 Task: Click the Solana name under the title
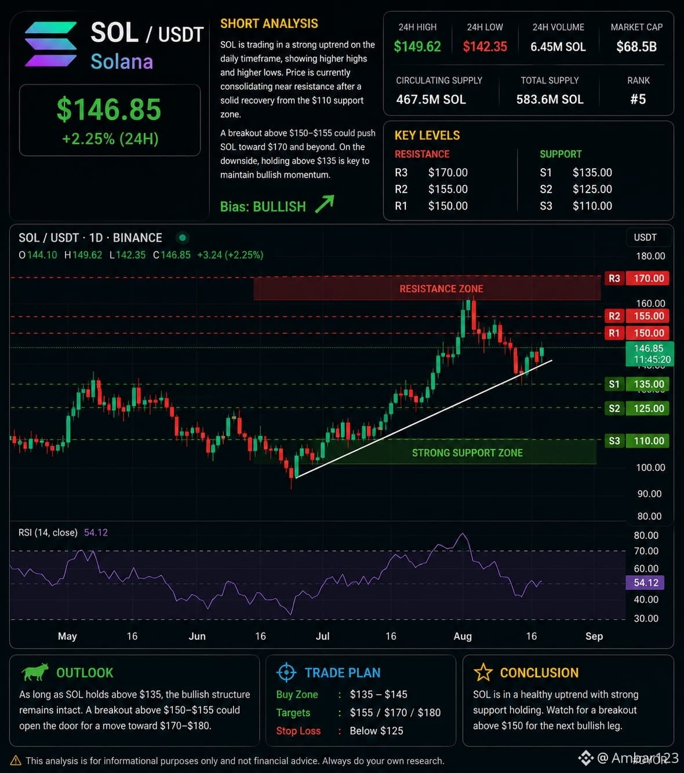tap(122, 61)
